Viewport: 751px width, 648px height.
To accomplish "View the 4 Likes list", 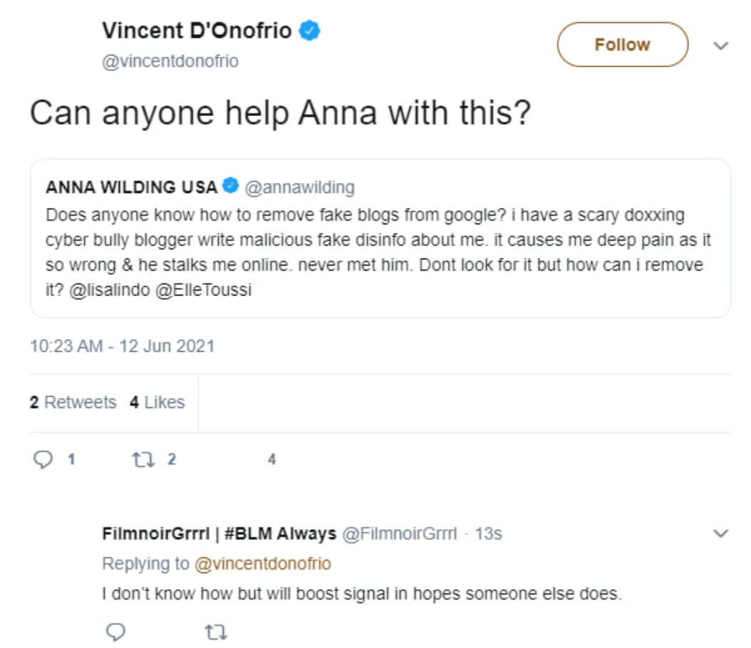I will point(157,402).
